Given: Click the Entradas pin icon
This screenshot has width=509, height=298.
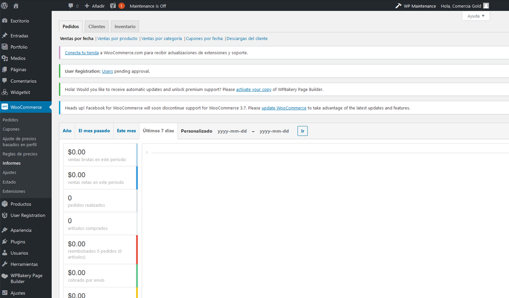Looking at the screenshot, I should pos(5,36).
